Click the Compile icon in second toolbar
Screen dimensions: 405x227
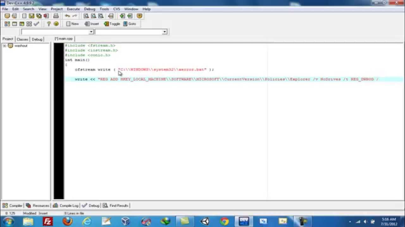click(7, 24)
